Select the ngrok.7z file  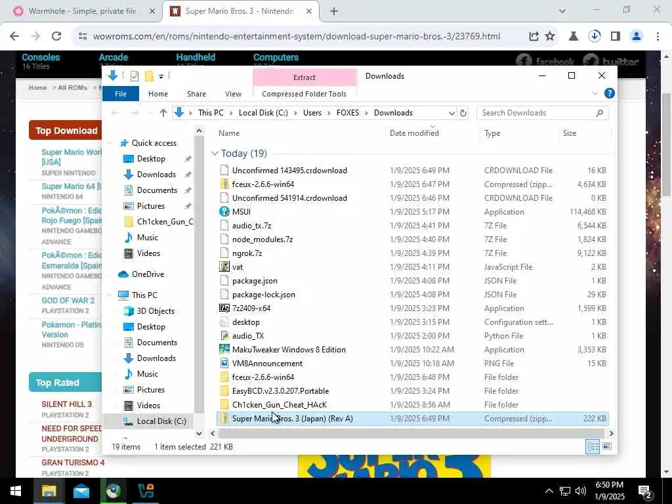(x=247, y=253)
